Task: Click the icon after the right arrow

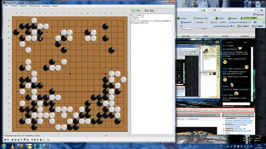Action: click(41, 140)
